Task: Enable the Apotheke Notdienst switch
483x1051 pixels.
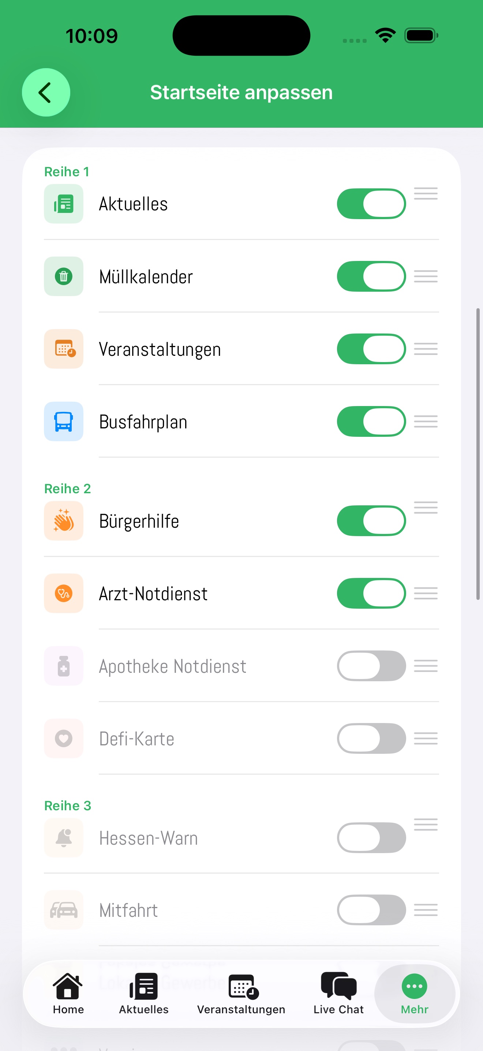Action: coord(371,666)
